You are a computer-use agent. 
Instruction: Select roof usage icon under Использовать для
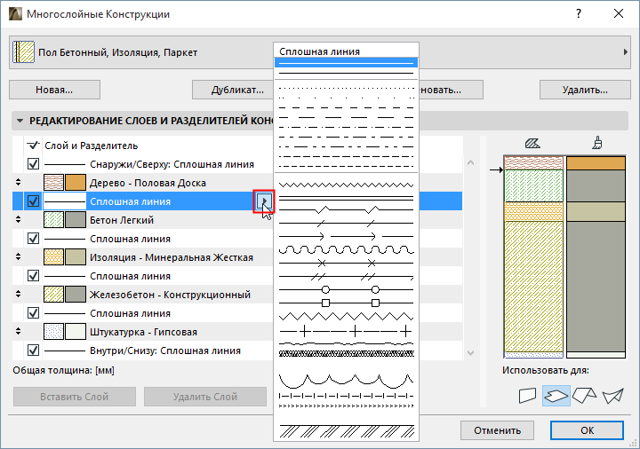click(585, 395)
